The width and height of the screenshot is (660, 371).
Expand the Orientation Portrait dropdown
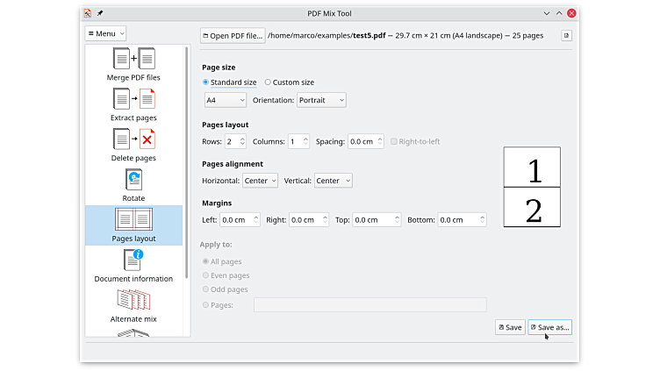(321, 100)
